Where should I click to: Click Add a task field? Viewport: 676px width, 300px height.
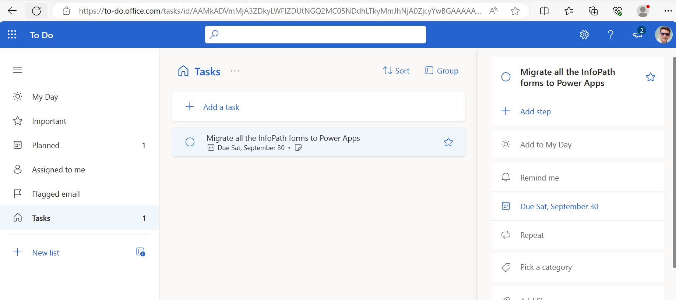click(318, 107)
